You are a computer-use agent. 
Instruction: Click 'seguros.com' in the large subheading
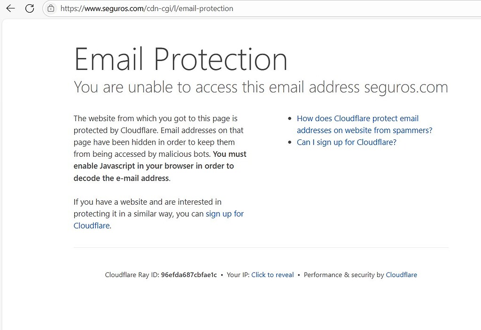coord(406,87)
